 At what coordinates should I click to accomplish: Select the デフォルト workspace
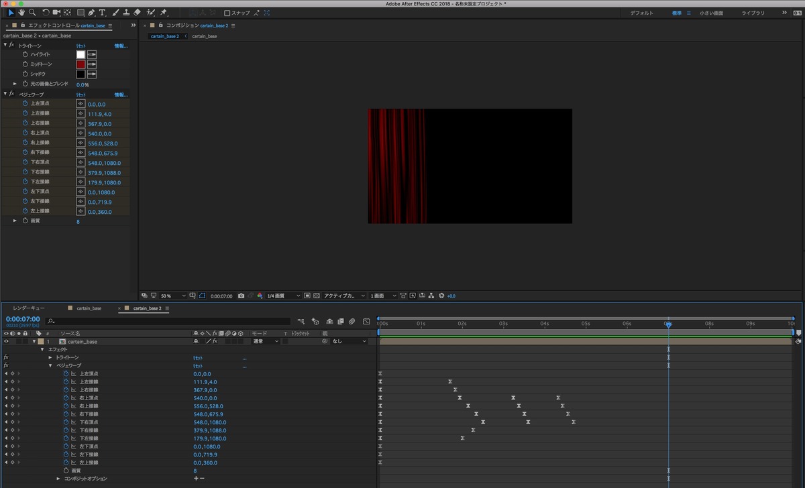click(x=641, y=13)
